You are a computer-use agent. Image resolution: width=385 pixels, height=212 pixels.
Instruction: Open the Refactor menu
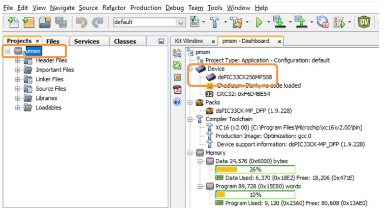pyautogui.click(x=114, y=8)
